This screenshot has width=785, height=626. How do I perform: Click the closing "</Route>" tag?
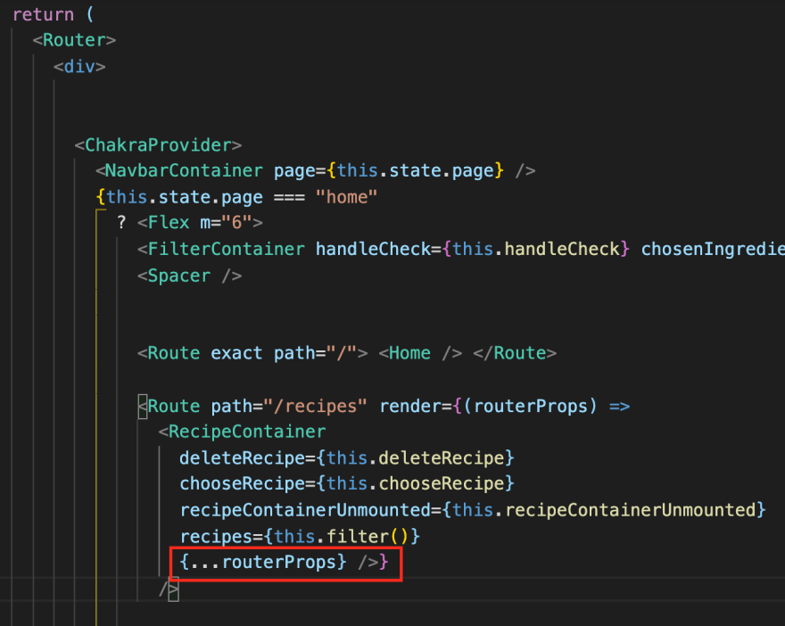515,353
